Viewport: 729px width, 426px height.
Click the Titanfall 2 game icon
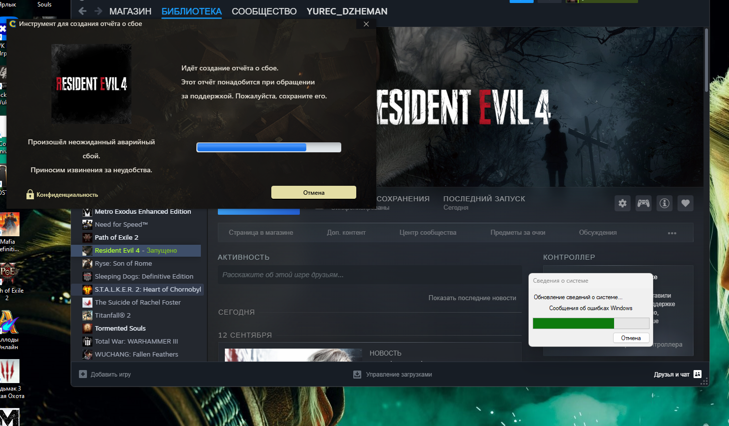tap(87, 316)
